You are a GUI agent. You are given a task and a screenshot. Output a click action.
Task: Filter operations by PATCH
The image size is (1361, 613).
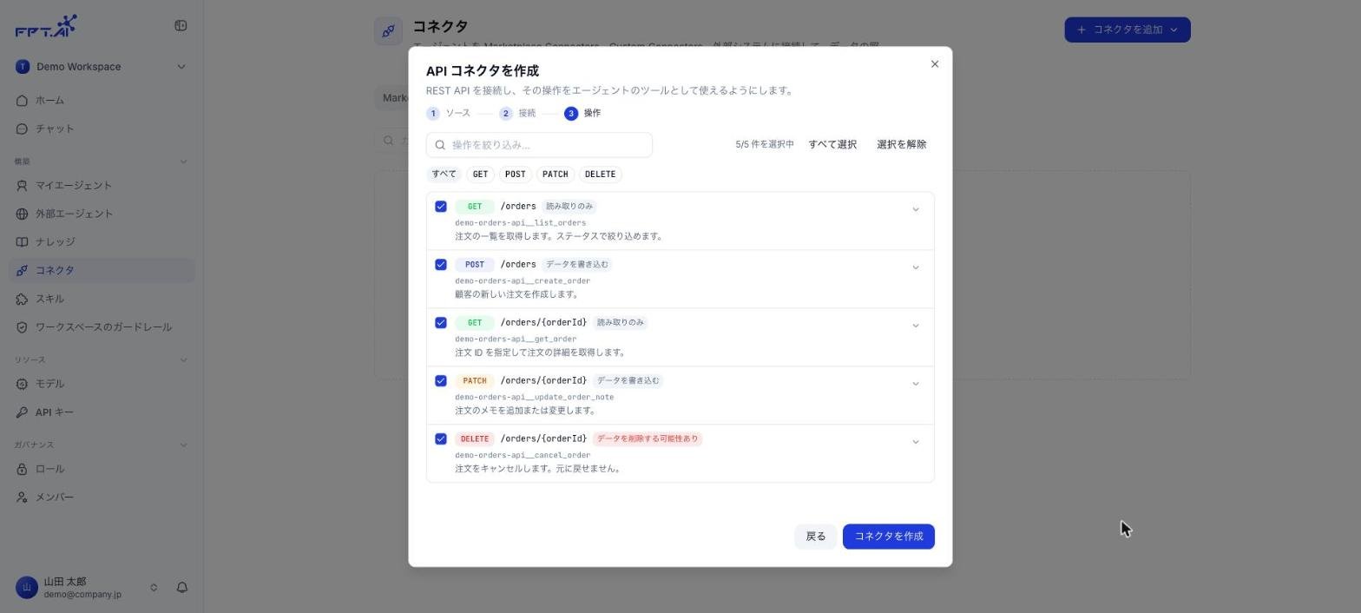point(555,175)
